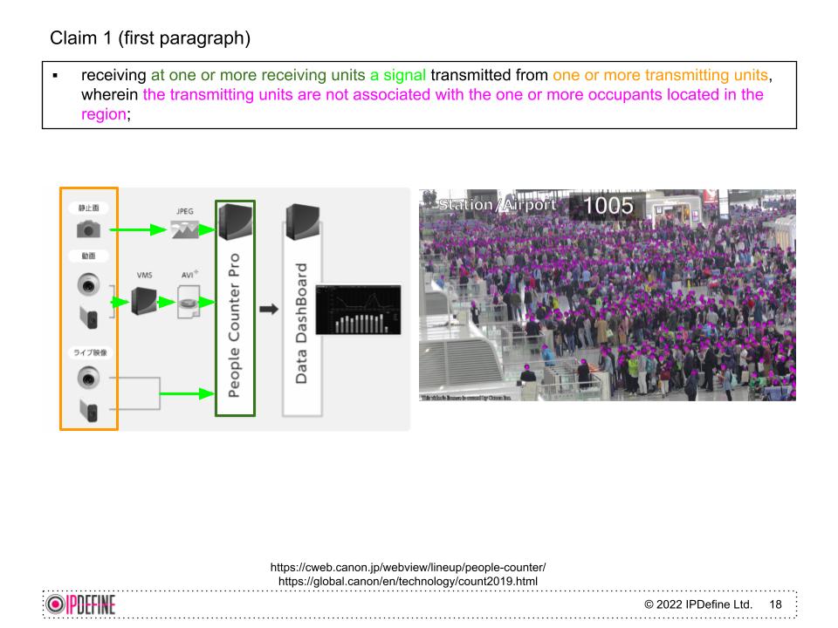The width and height of the screenshot is (838, 628).
Task: Click the cube icon above Data DashBoard
Action: (303, 222)
